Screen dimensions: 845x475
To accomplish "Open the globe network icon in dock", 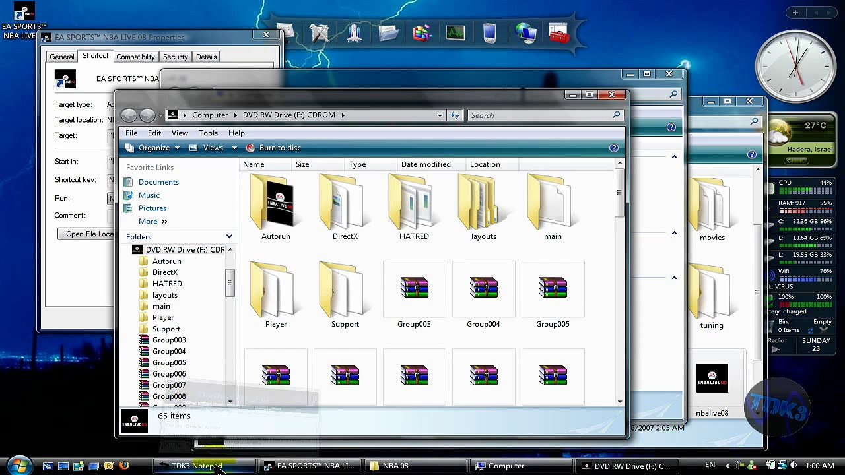I will 525,33.
